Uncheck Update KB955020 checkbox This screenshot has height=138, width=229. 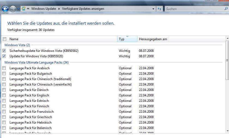(4, 56)
